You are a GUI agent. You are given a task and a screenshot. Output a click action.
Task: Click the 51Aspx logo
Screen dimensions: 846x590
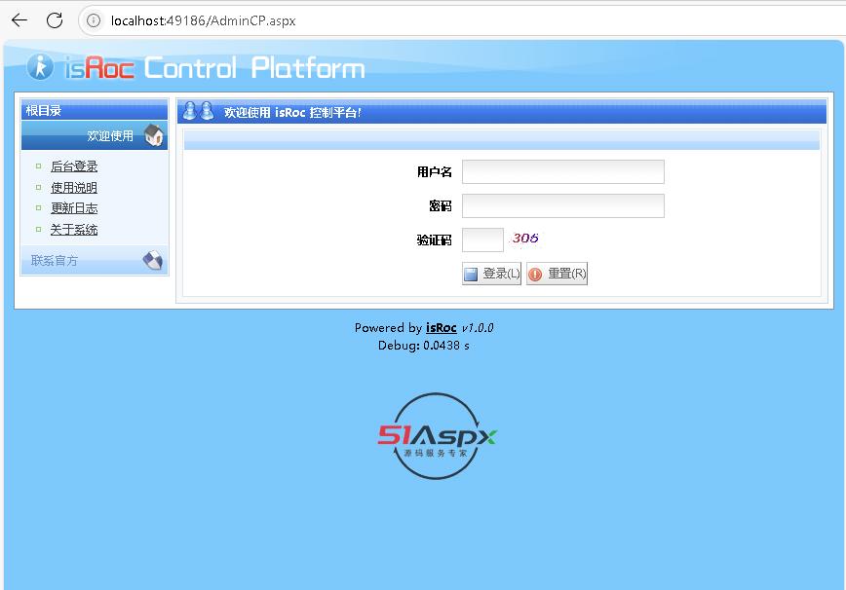(x=437, y=436)
